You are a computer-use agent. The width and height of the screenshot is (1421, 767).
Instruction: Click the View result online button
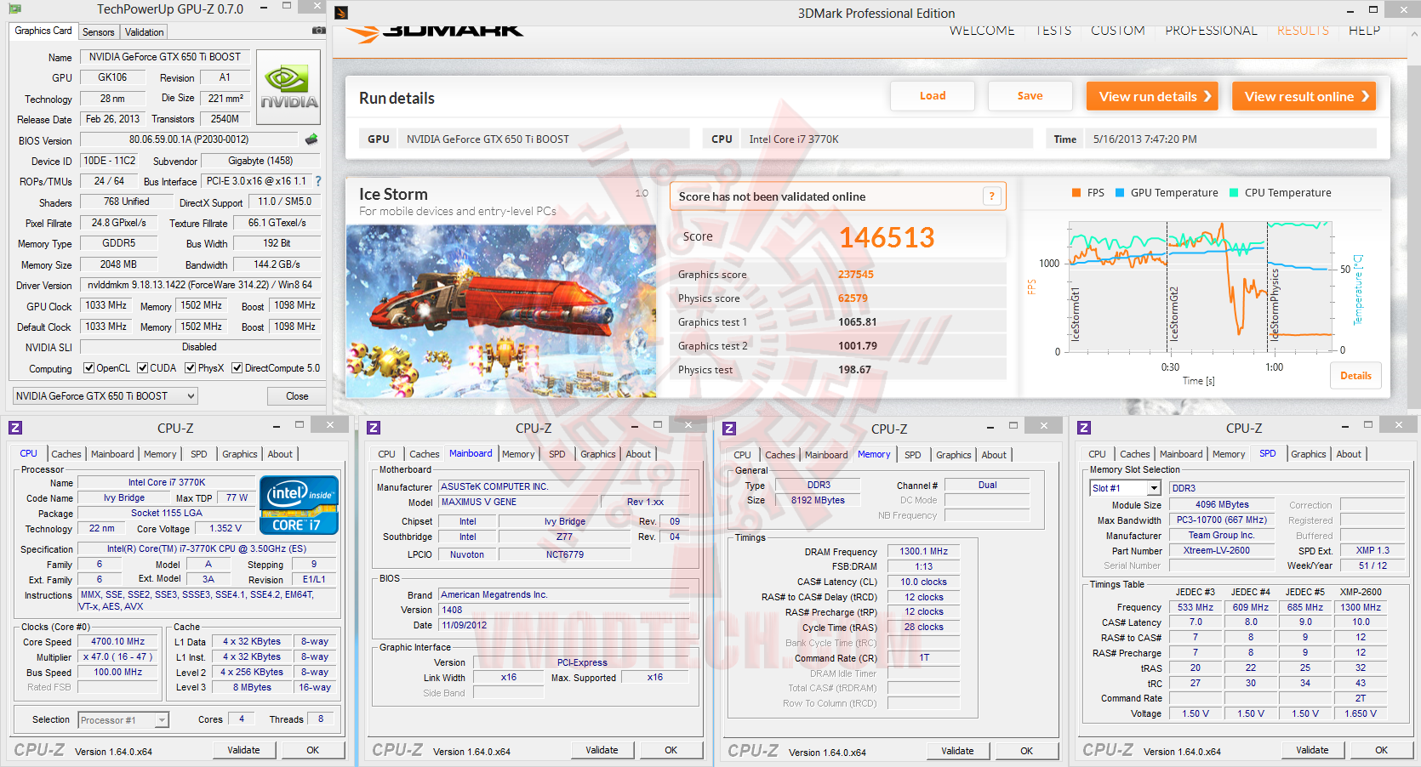[x=1304, y=96]
